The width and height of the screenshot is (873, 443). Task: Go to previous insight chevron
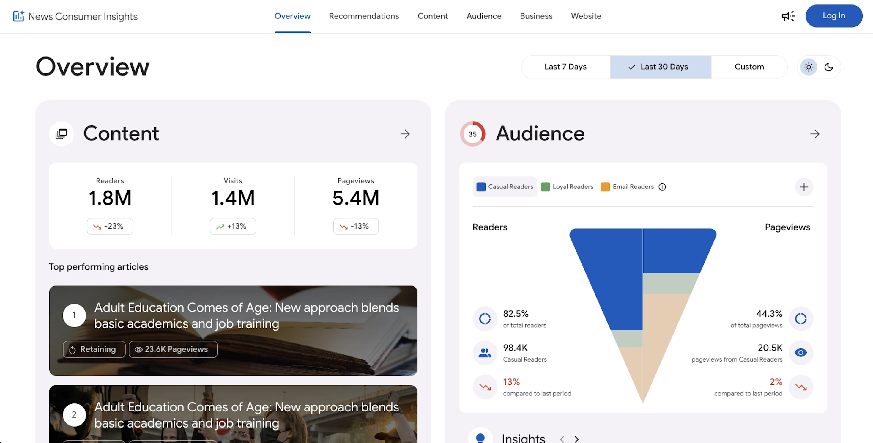click(x=562, y=439)
